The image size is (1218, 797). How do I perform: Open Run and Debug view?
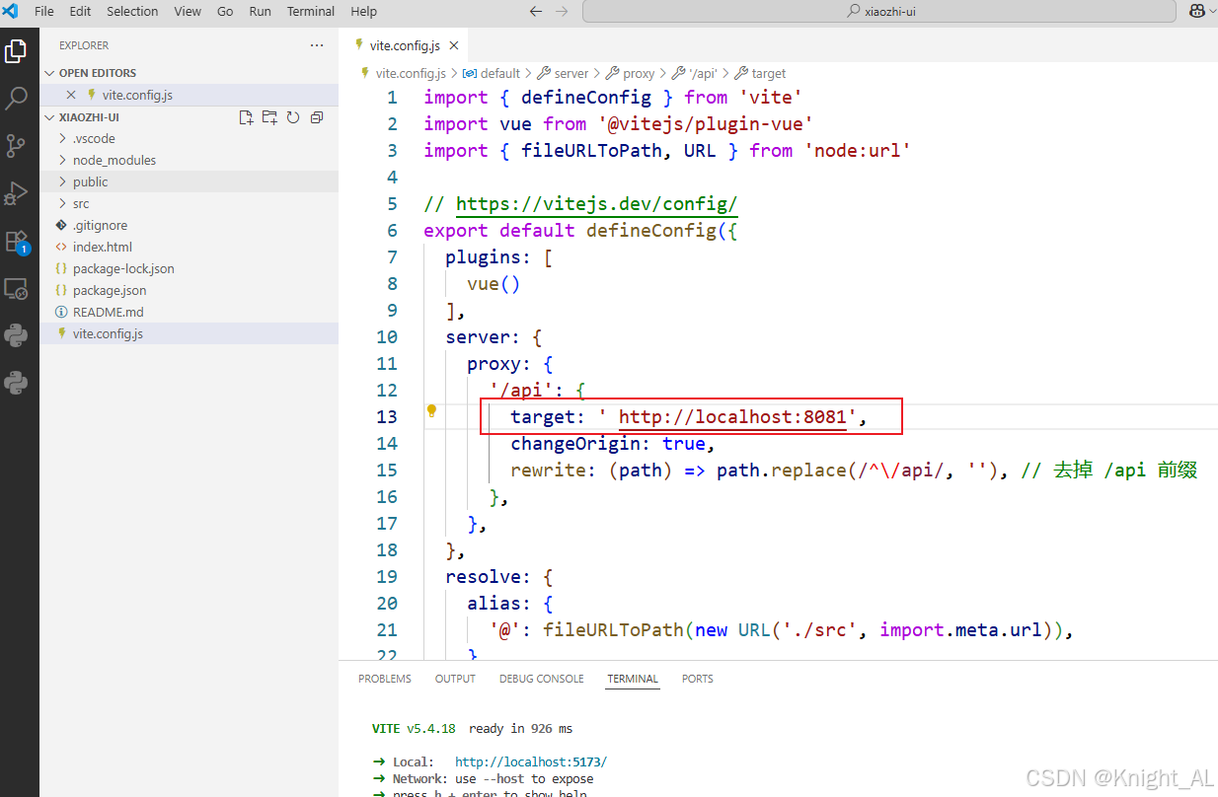(16, 193)
